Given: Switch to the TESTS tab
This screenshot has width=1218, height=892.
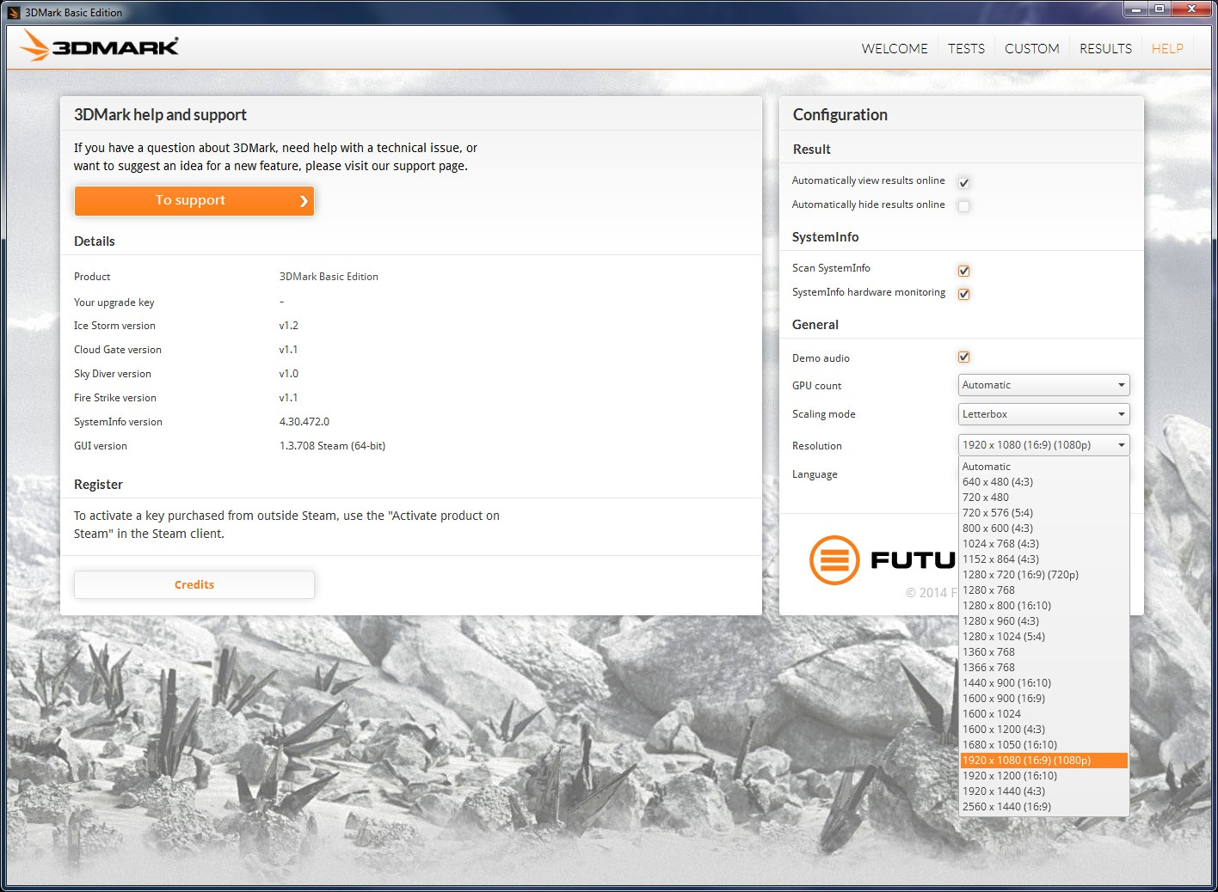Looking at the screenshot, I should pos(966,48).
